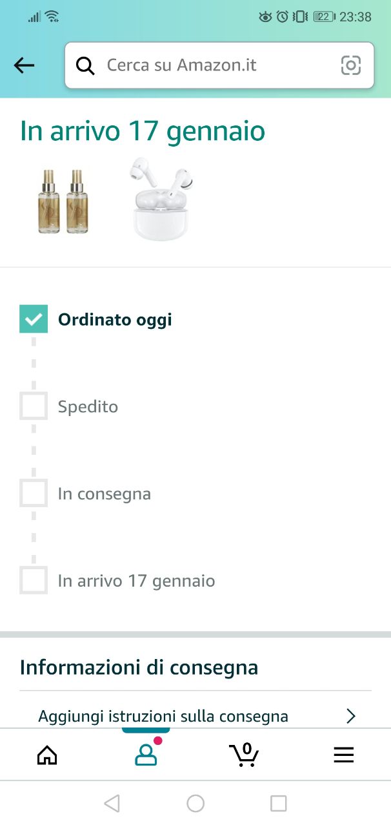Open the account profile icon
Image resolution: width=391 pixels, height=827 pixels.
[x=146, y=755]
